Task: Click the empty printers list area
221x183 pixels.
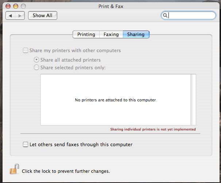Action: (x=116, y=100)
